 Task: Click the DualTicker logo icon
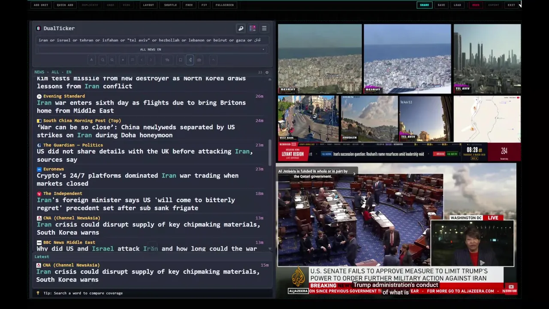click(39, 28)
